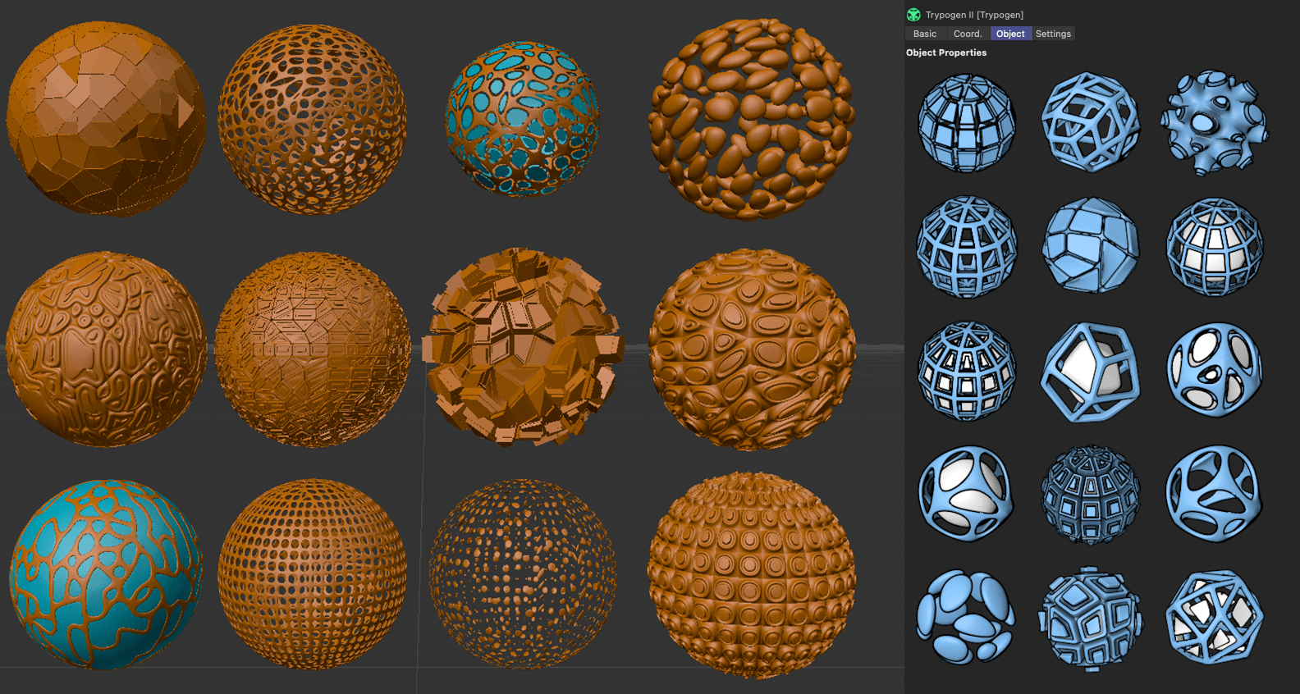Pick the double-frame grid sphere preset in row three
Image resolution: width=1300 pixels, height=694 pixels.
click(966, 371)
